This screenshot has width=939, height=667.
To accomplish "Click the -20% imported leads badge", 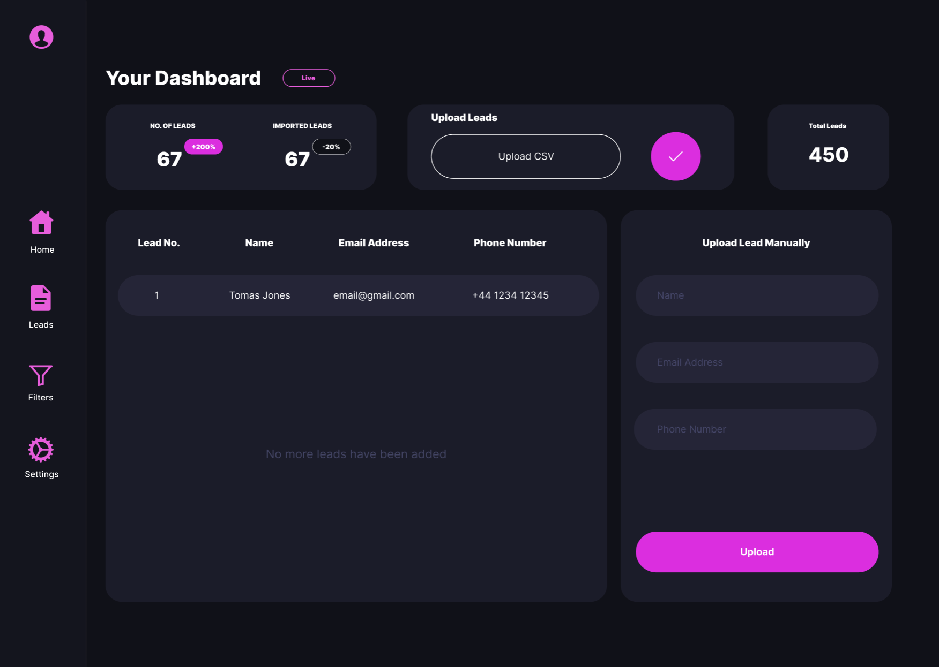I will point(331,147).
